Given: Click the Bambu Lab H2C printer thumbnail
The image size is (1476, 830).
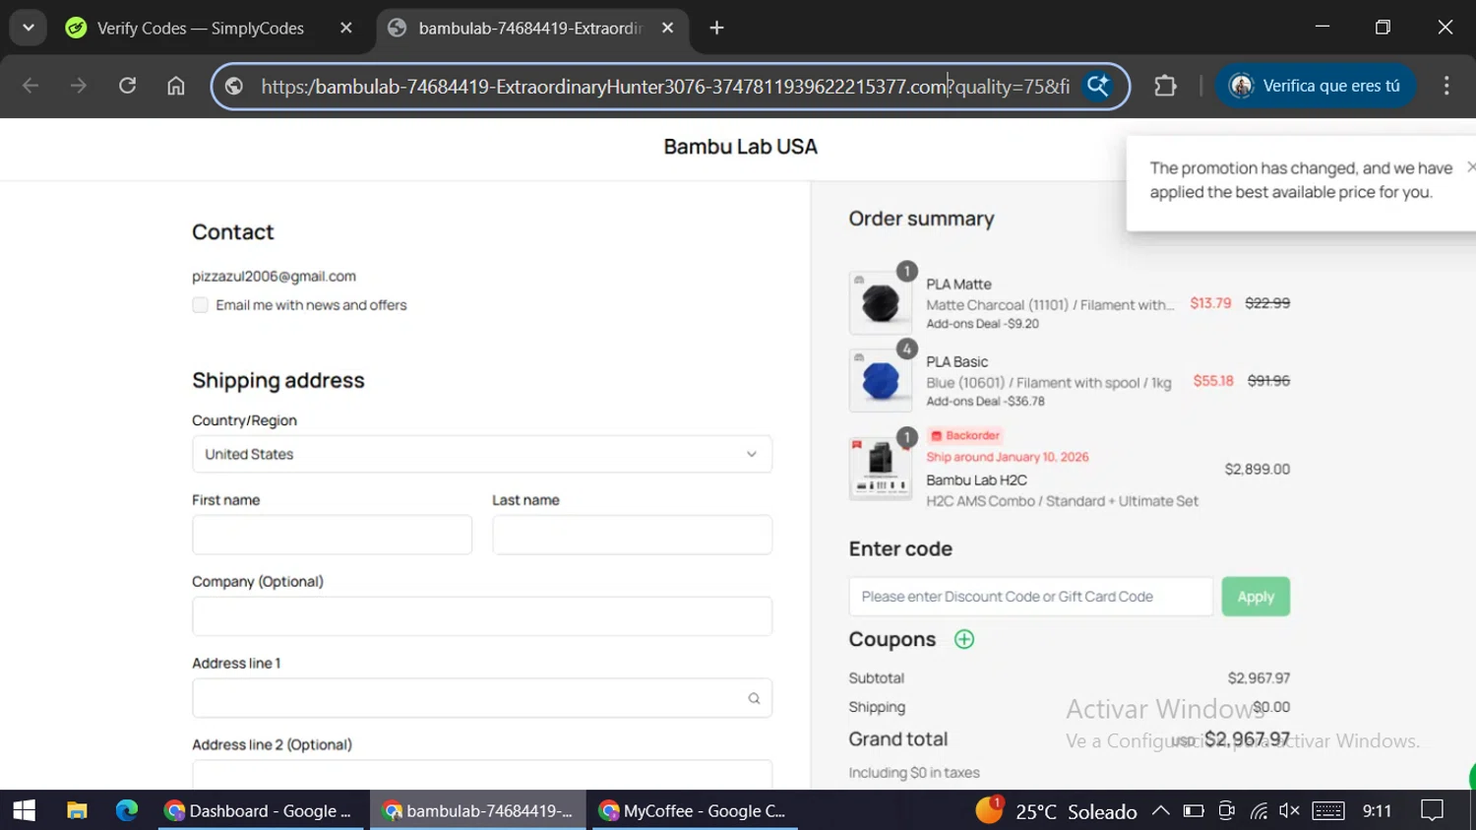Looking at the screenshot, I should [x=881, y=470].
